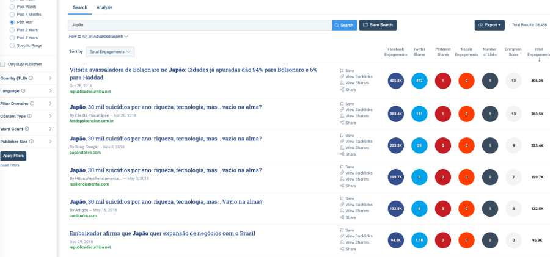The width and height of the screenshot is (550, 257).
Task: Open the republicadecuritiba.net link under Bolsonaro article
Action: (x=90, y=92)
